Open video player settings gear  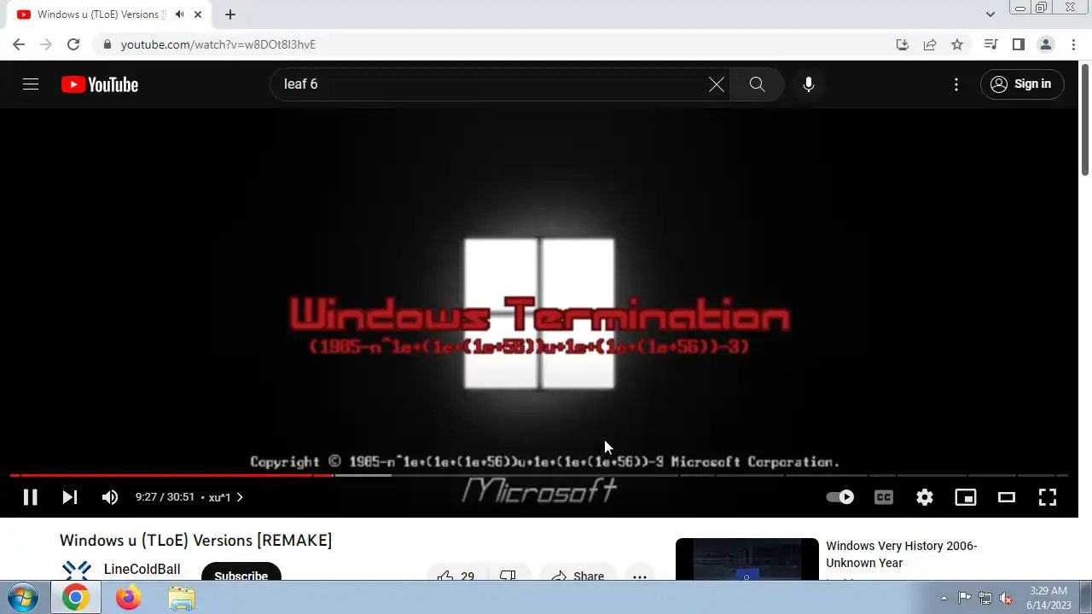tap(925, 497)
